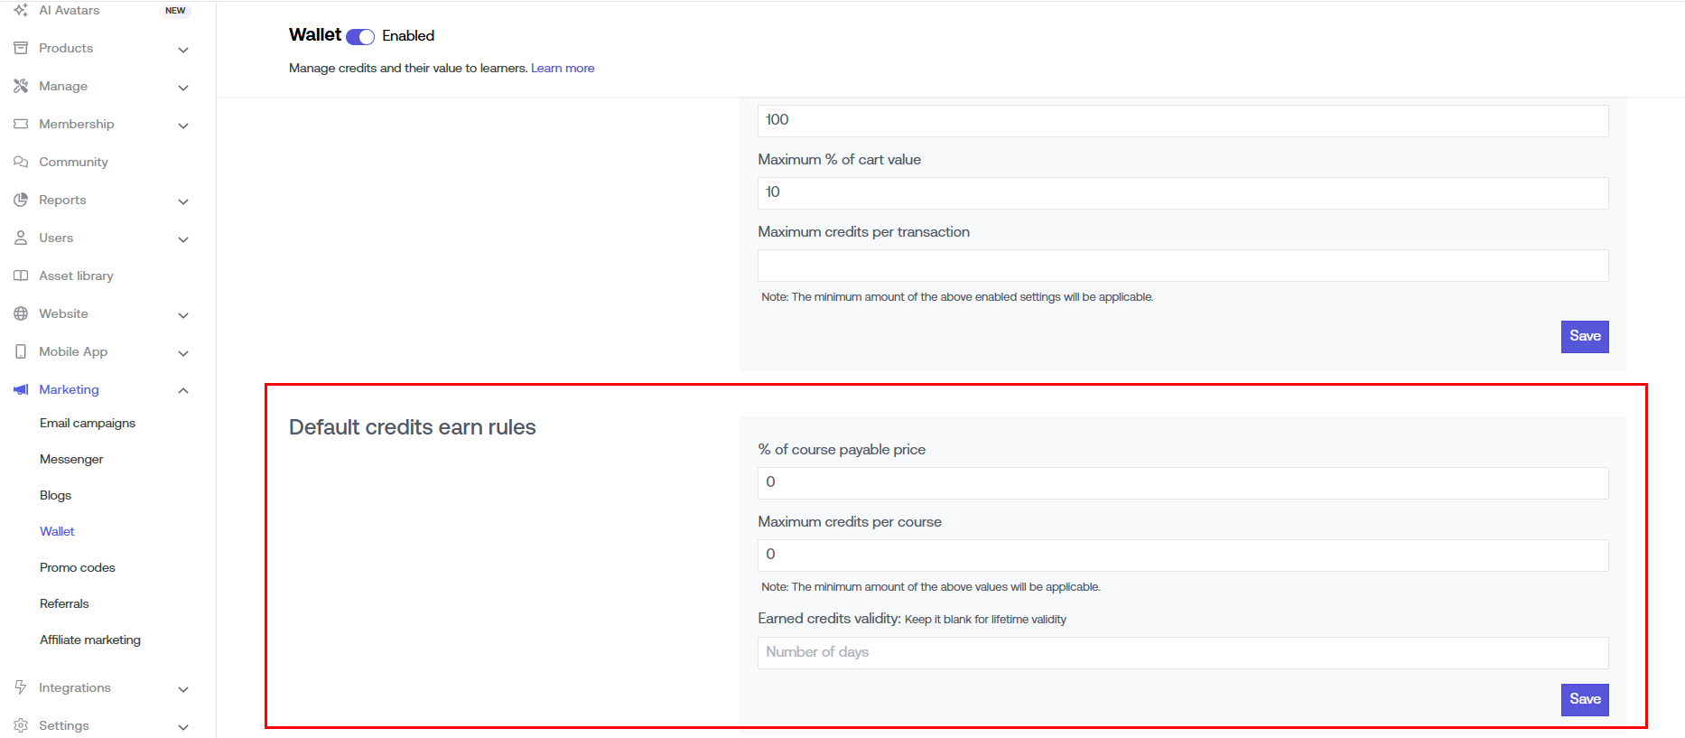Disable the Wallet toggle switch

coord(360,36)
